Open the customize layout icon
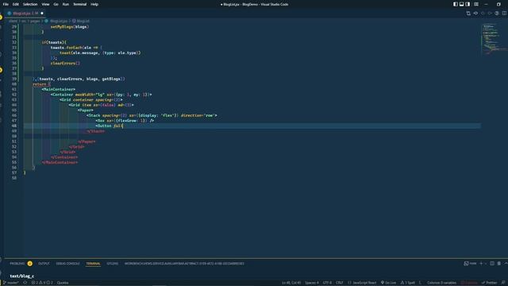The height and width of the screenshot is (286, 508). [x=476, y=4]
